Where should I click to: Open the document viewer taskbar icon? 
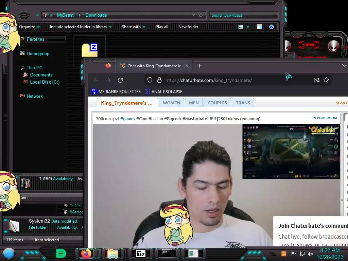coord(193,254)
